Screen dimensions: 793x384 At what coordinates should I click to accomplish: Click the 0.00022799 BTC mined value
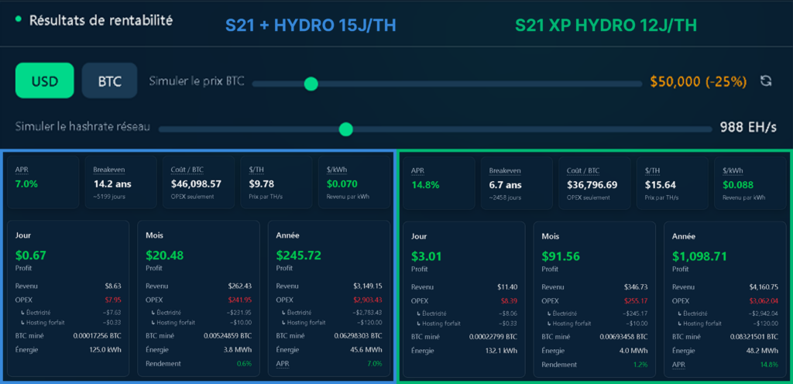[493, 337]
